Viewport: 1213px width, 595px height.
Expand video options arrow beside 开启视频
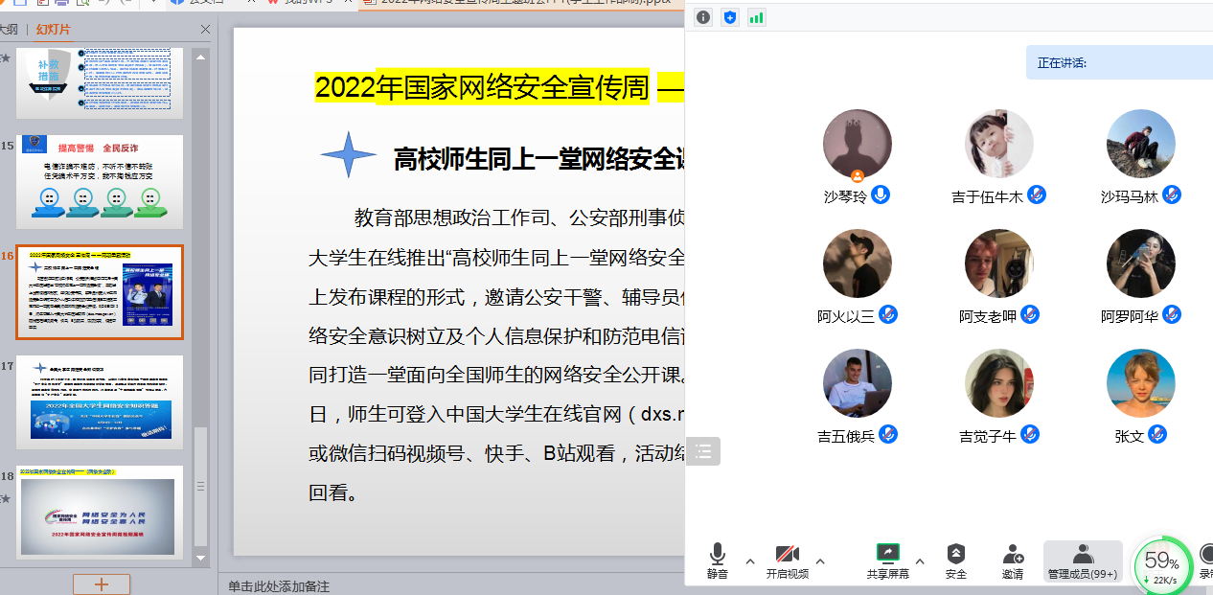click(820, 561)
